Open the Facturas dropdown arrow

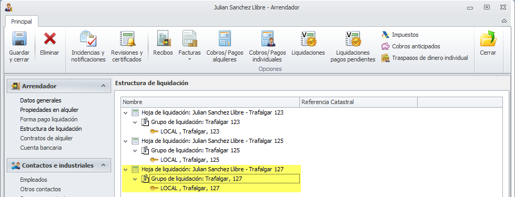click(189, 59)
